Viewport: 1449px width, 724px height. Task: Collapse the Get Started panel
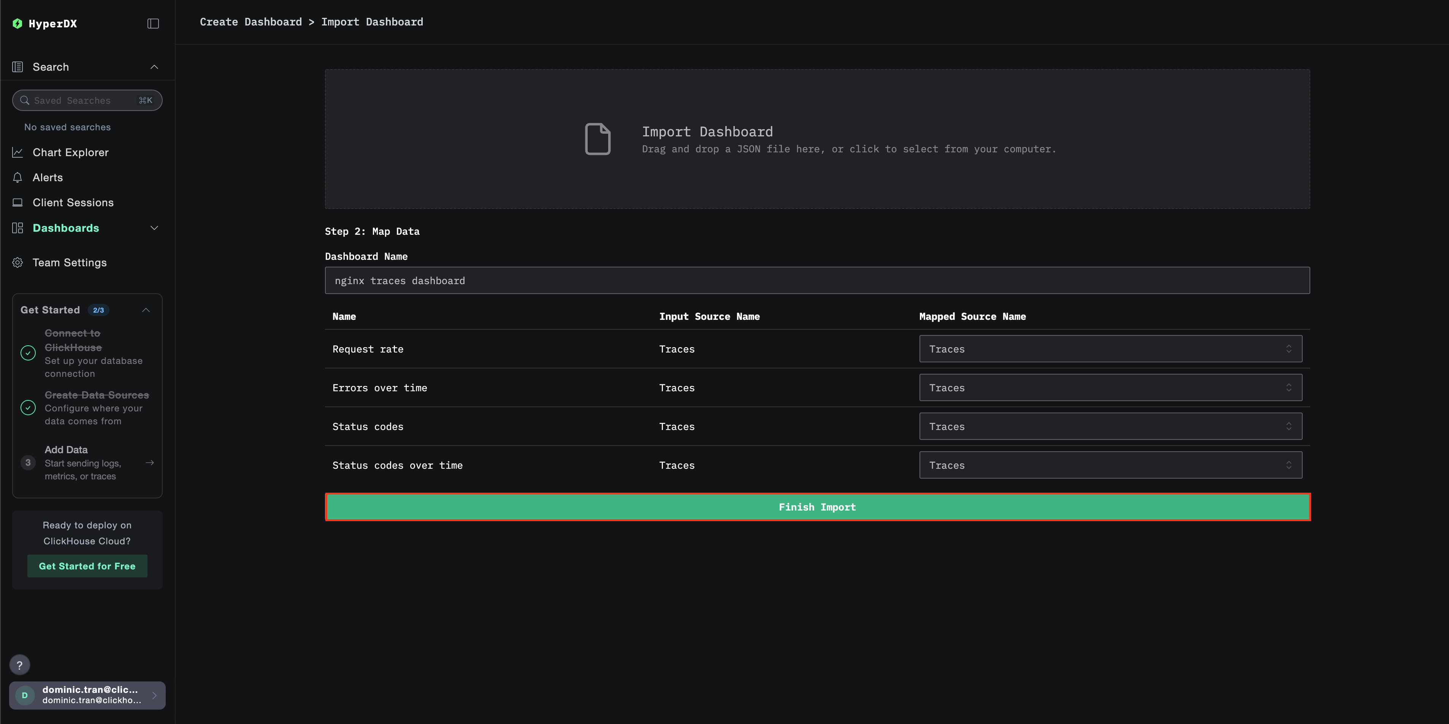[x=146, y=310]
